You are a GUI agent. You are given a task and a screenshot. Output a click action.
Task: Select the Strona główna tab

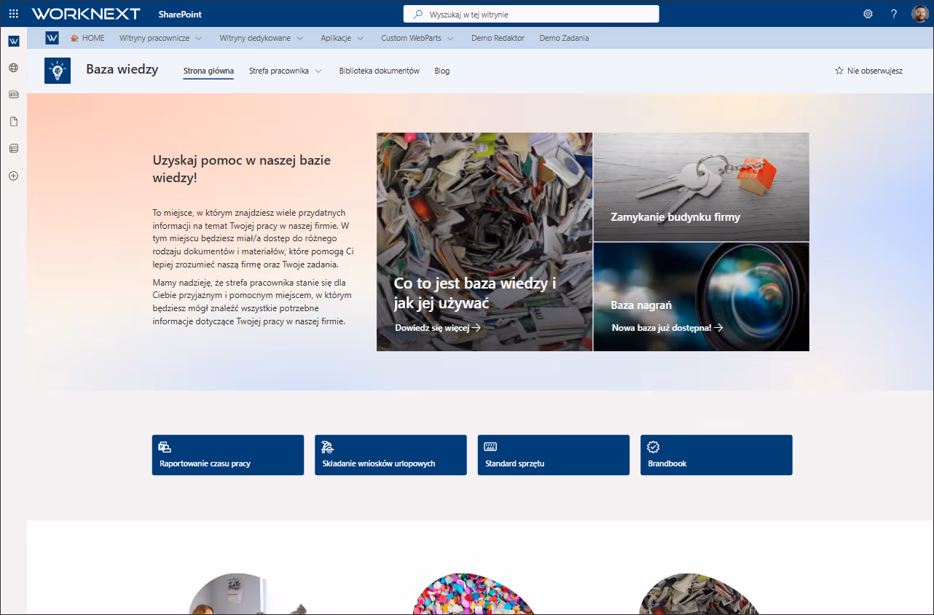tap(208, 71)
